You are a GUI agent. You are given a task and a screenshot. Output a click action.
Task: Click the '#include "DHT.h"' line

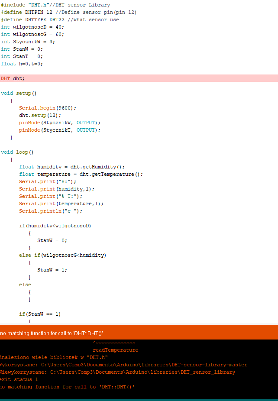pos(55,5)
